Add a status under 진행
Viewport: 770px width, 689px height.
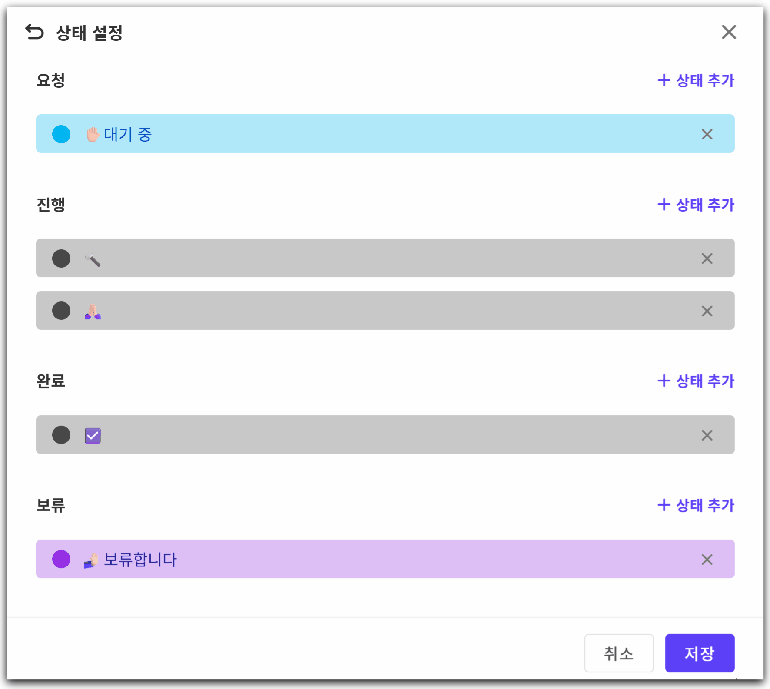[696, 205]
